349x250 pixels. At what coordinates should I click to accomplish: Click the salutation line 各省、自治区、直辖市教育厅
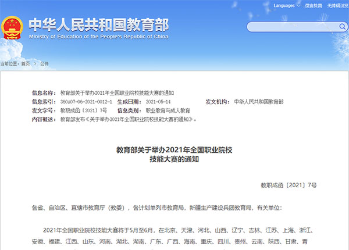pos(156,208)
